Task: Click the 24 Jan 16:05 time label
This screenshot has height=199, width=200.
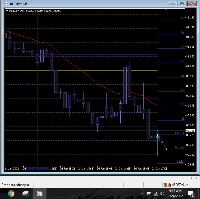Action: [104, 168]
